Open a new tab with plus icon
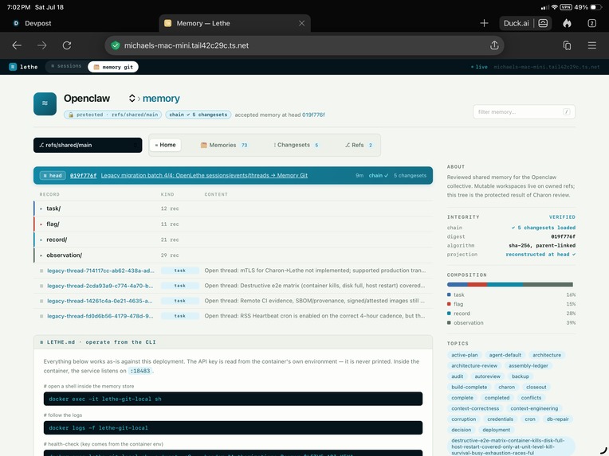Image resolution: width=609 pixels, height=456 pixels. click(x=484, y=23)
